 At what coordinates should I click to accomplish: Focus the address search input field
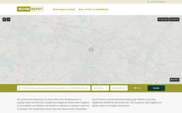pyautogui.click(x=54, y=88)
